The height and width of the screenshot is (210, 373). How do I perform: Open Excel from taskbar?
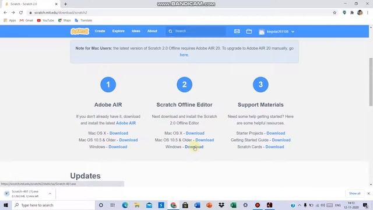(x=233, y=205)
